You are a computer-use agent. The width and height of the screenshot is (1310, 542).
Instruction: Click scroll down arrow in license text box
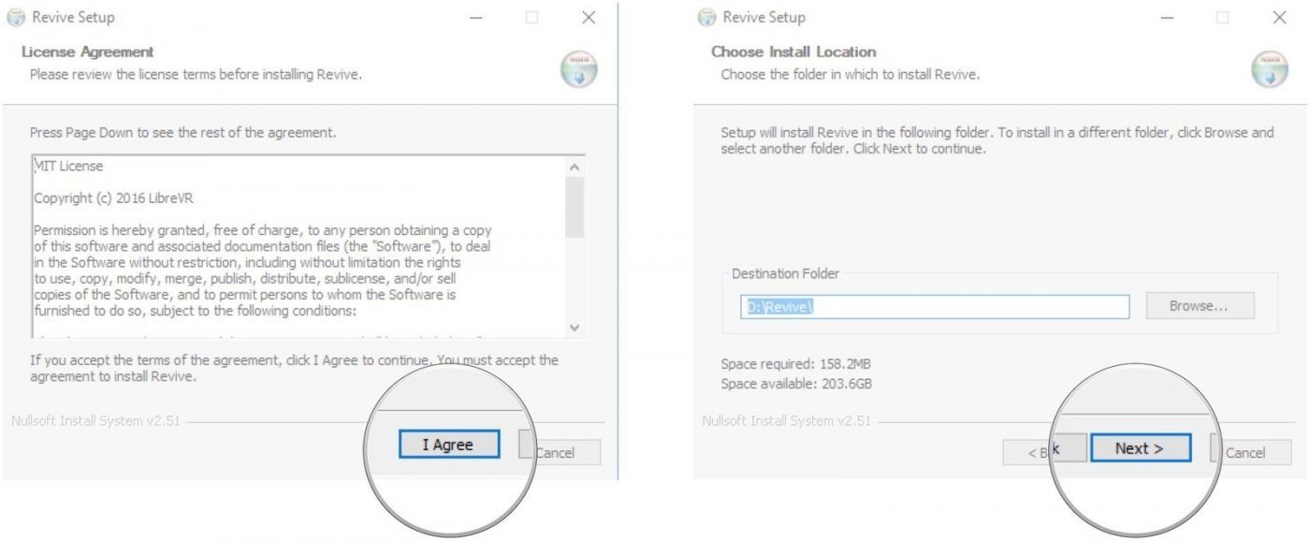(575, 328)
